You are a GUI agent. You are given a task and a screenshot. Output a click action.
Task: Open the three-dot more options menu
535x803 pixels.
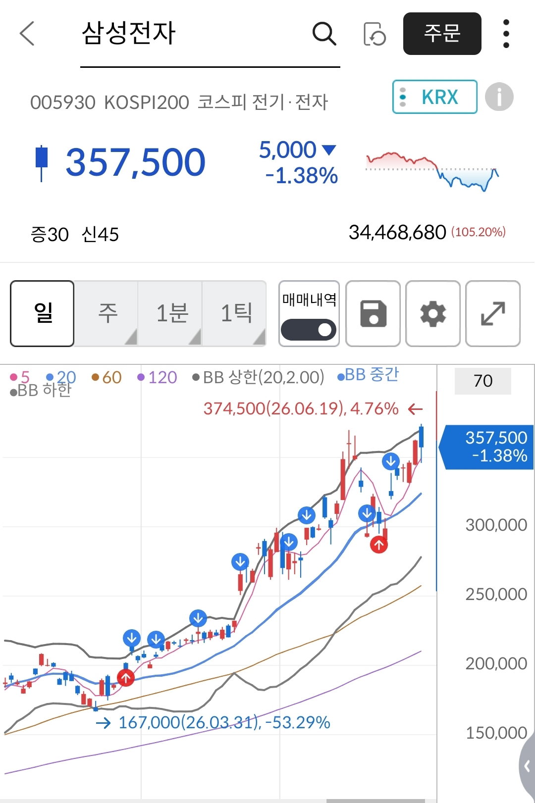coord(506,34)
